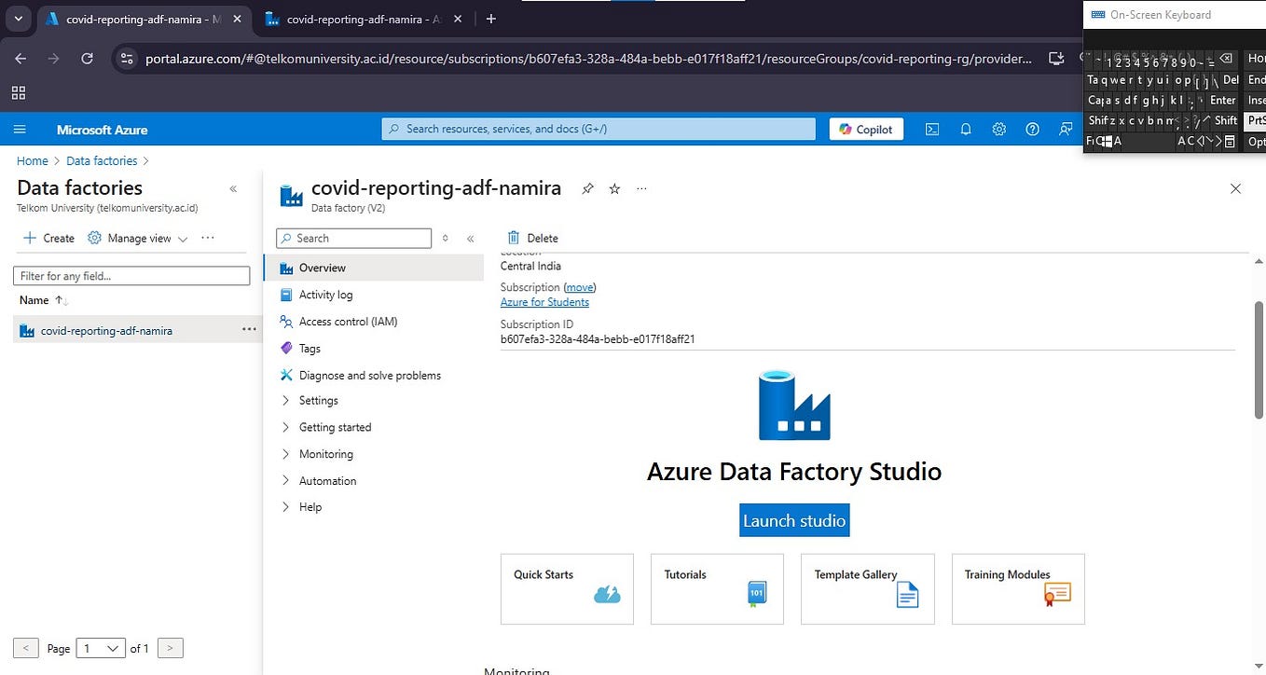Open the Azure for Students subscription link
This screenshot has height=675, width=1266.
(x=544, y=301)
